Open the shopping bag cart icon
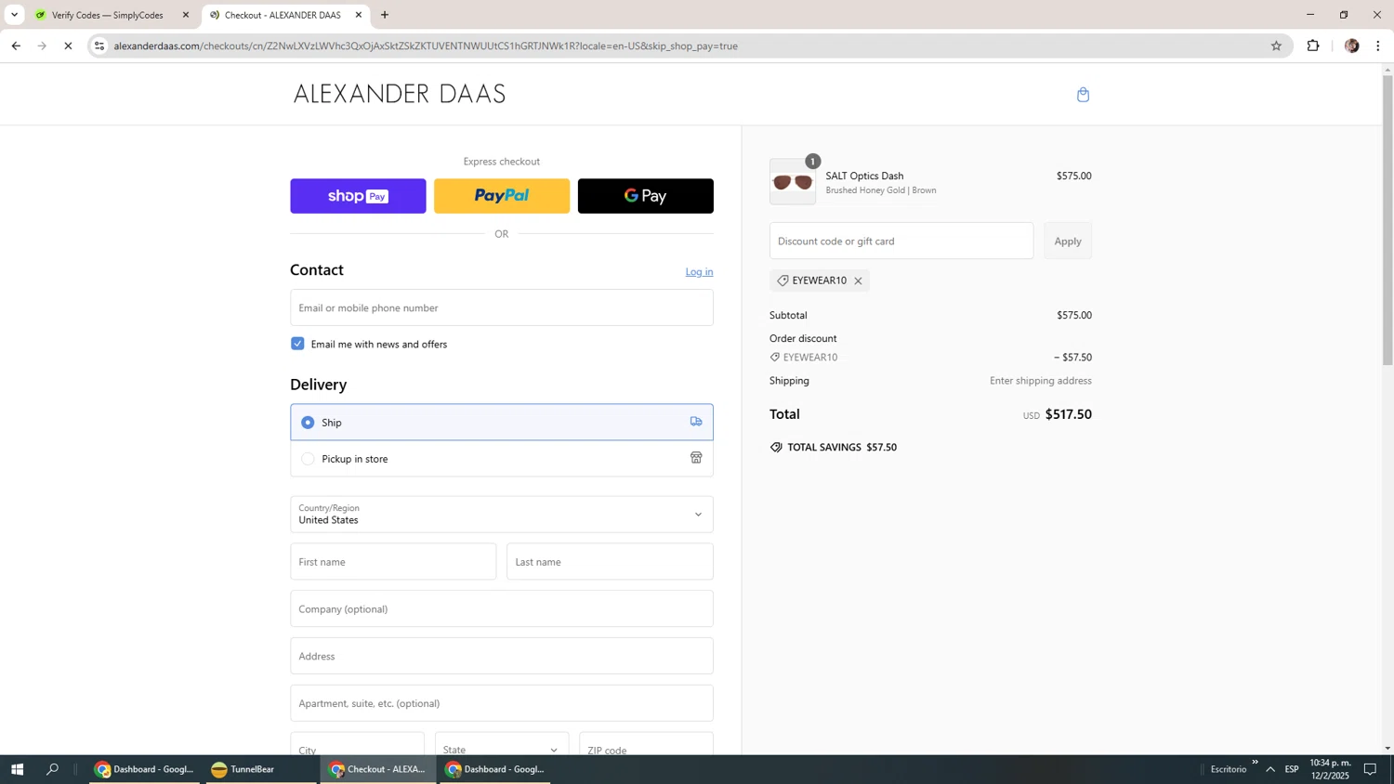This screenshot has width=1394, height=784. coord(1083,95)
